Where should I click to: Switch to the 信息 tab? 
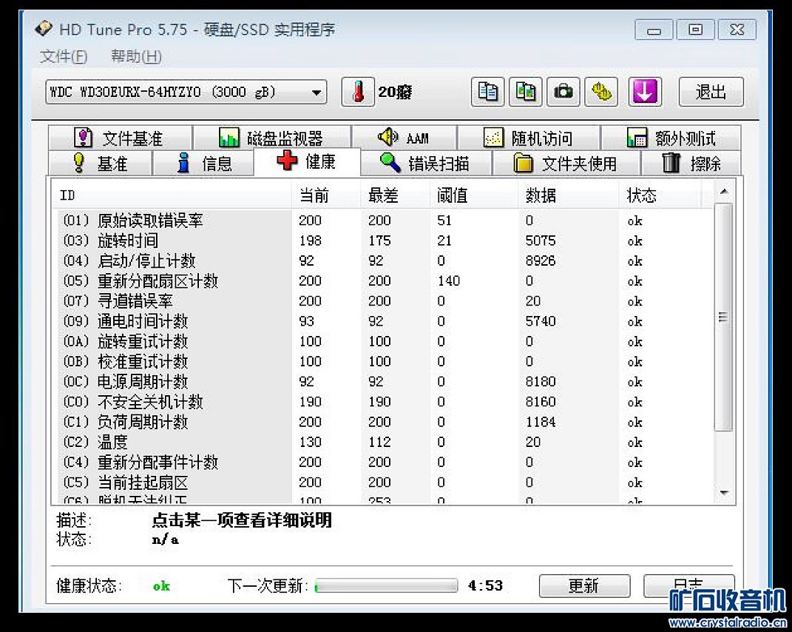click(x=203, y=163)
